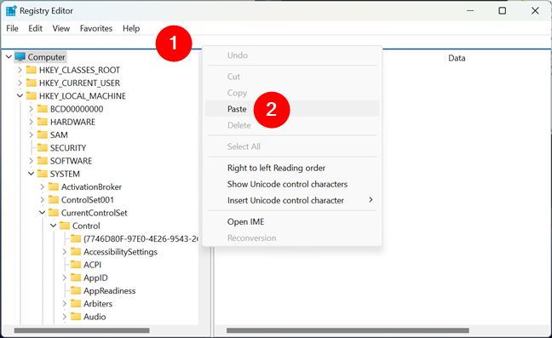This screenshot has height=338, width=552.
Task: Open the Help menu
Action: tap(131, 28)
